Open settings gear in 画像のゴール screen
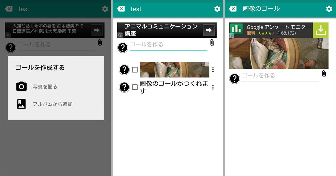The height and width of the screenshot is (176, 336). pos(329,9)
